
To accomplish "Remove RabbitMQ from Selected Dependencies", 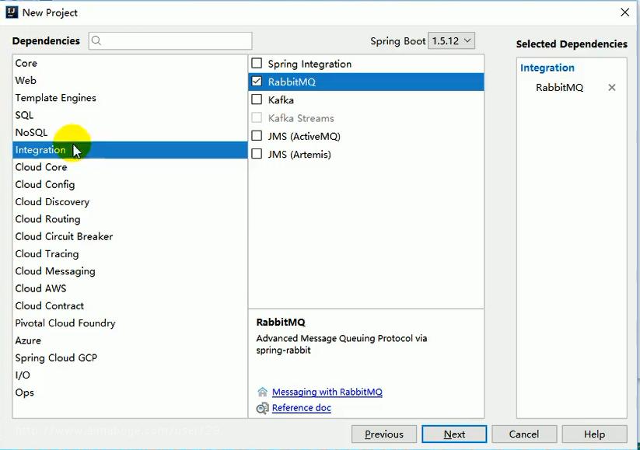I will [611, 87].
